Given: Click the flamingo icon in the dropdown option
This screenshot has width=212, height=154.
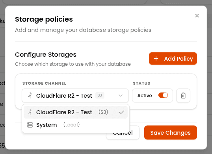Looking at the screenshot, I should coord(30,112).
